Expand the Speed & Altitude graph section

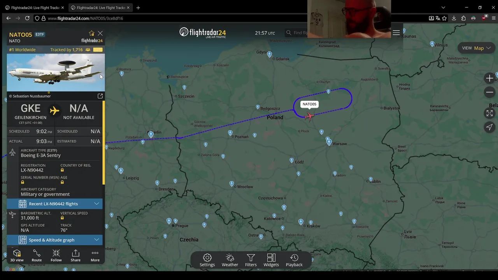[x=54, y=240]
